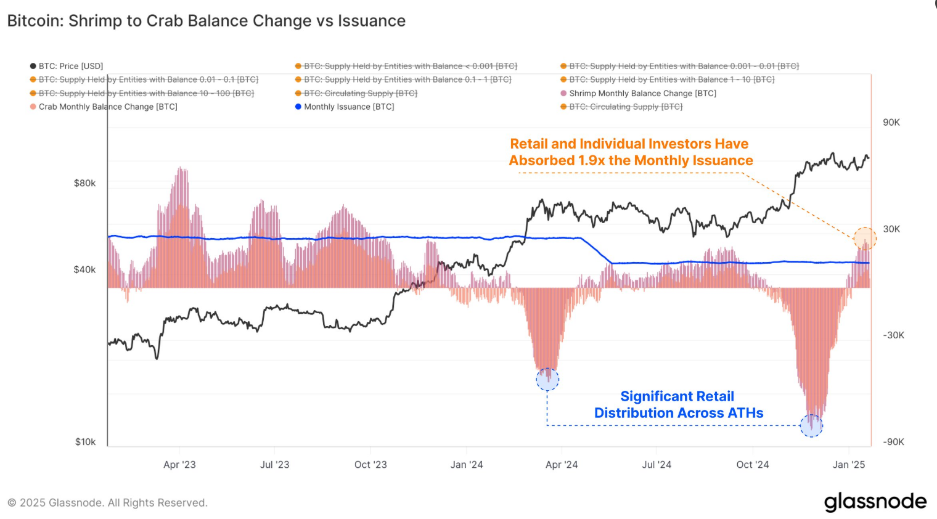
Task: Enable Supply Held Balance 0.001 - 0.01 series
Action: click(x=679, y=66)
